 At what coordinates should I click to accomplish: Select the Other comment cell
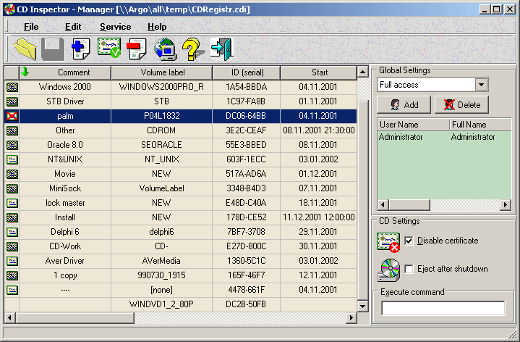65,130
